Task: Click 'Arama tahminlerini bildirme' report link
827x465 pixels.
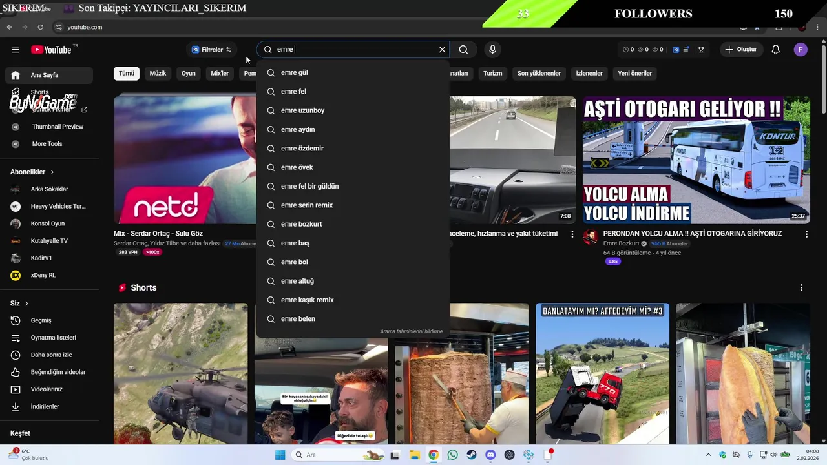Action: click(x=411, y=331)
